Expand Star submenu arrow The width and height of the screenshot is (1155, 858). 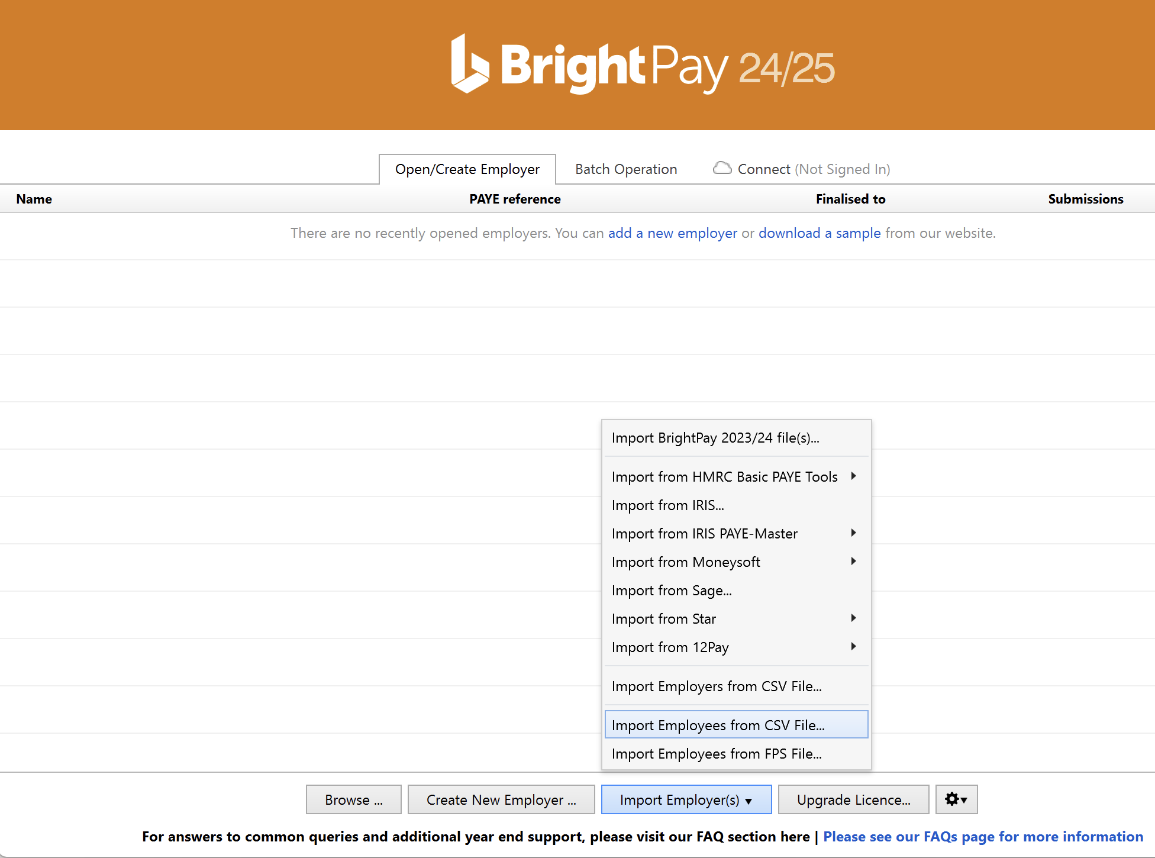point(853,618)
